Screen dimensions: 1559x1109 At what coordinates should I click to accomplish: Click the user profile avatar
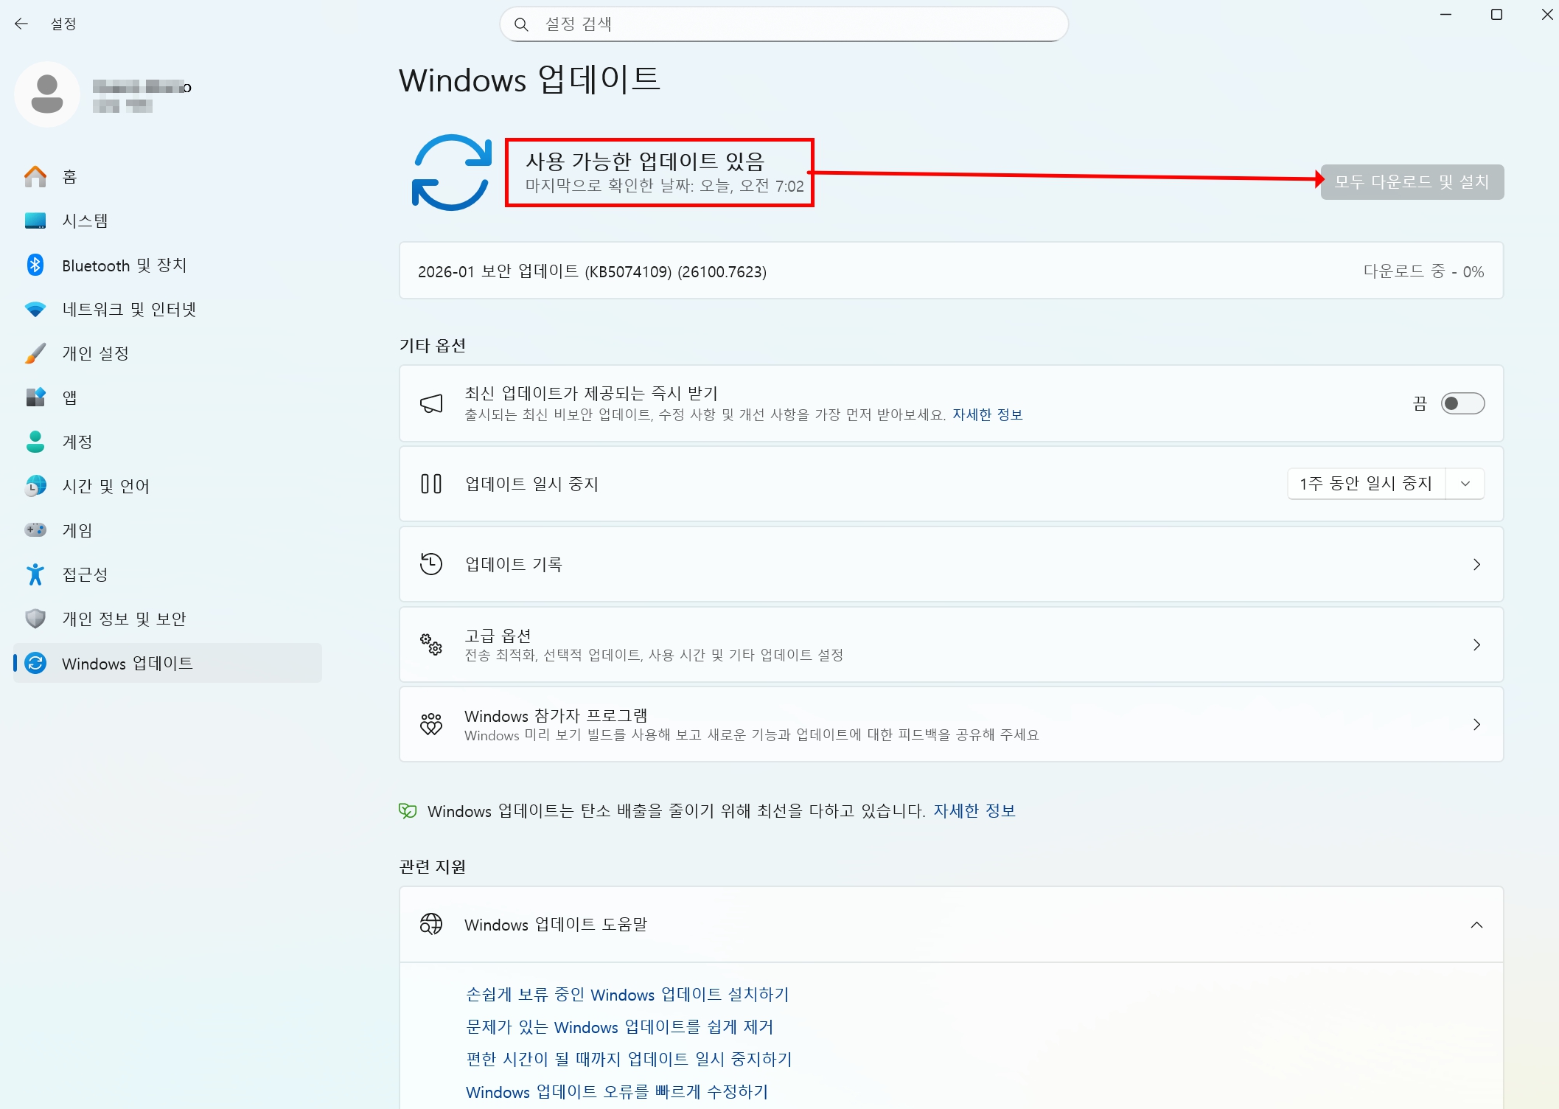[47, 94]
